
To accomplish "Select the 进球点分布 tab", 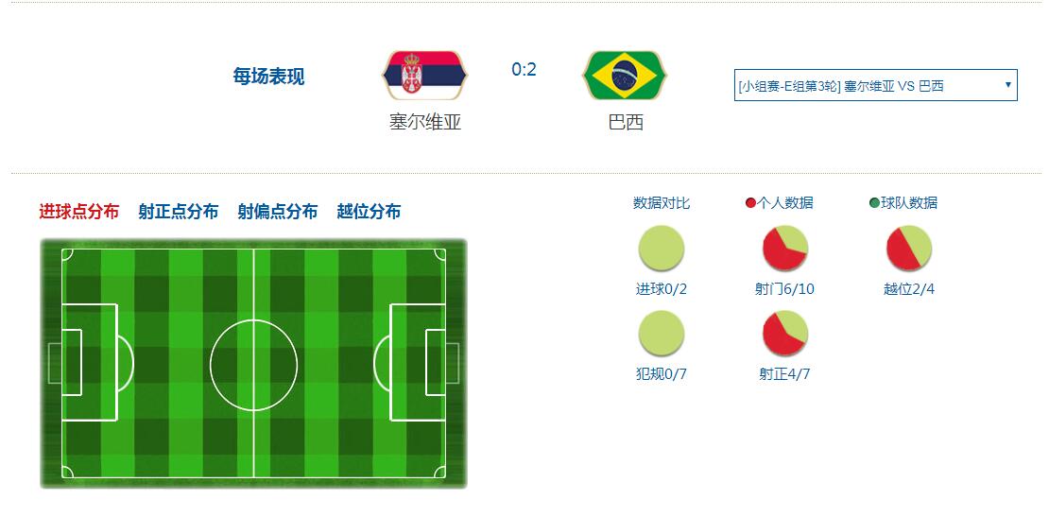I will coord(79,212).
